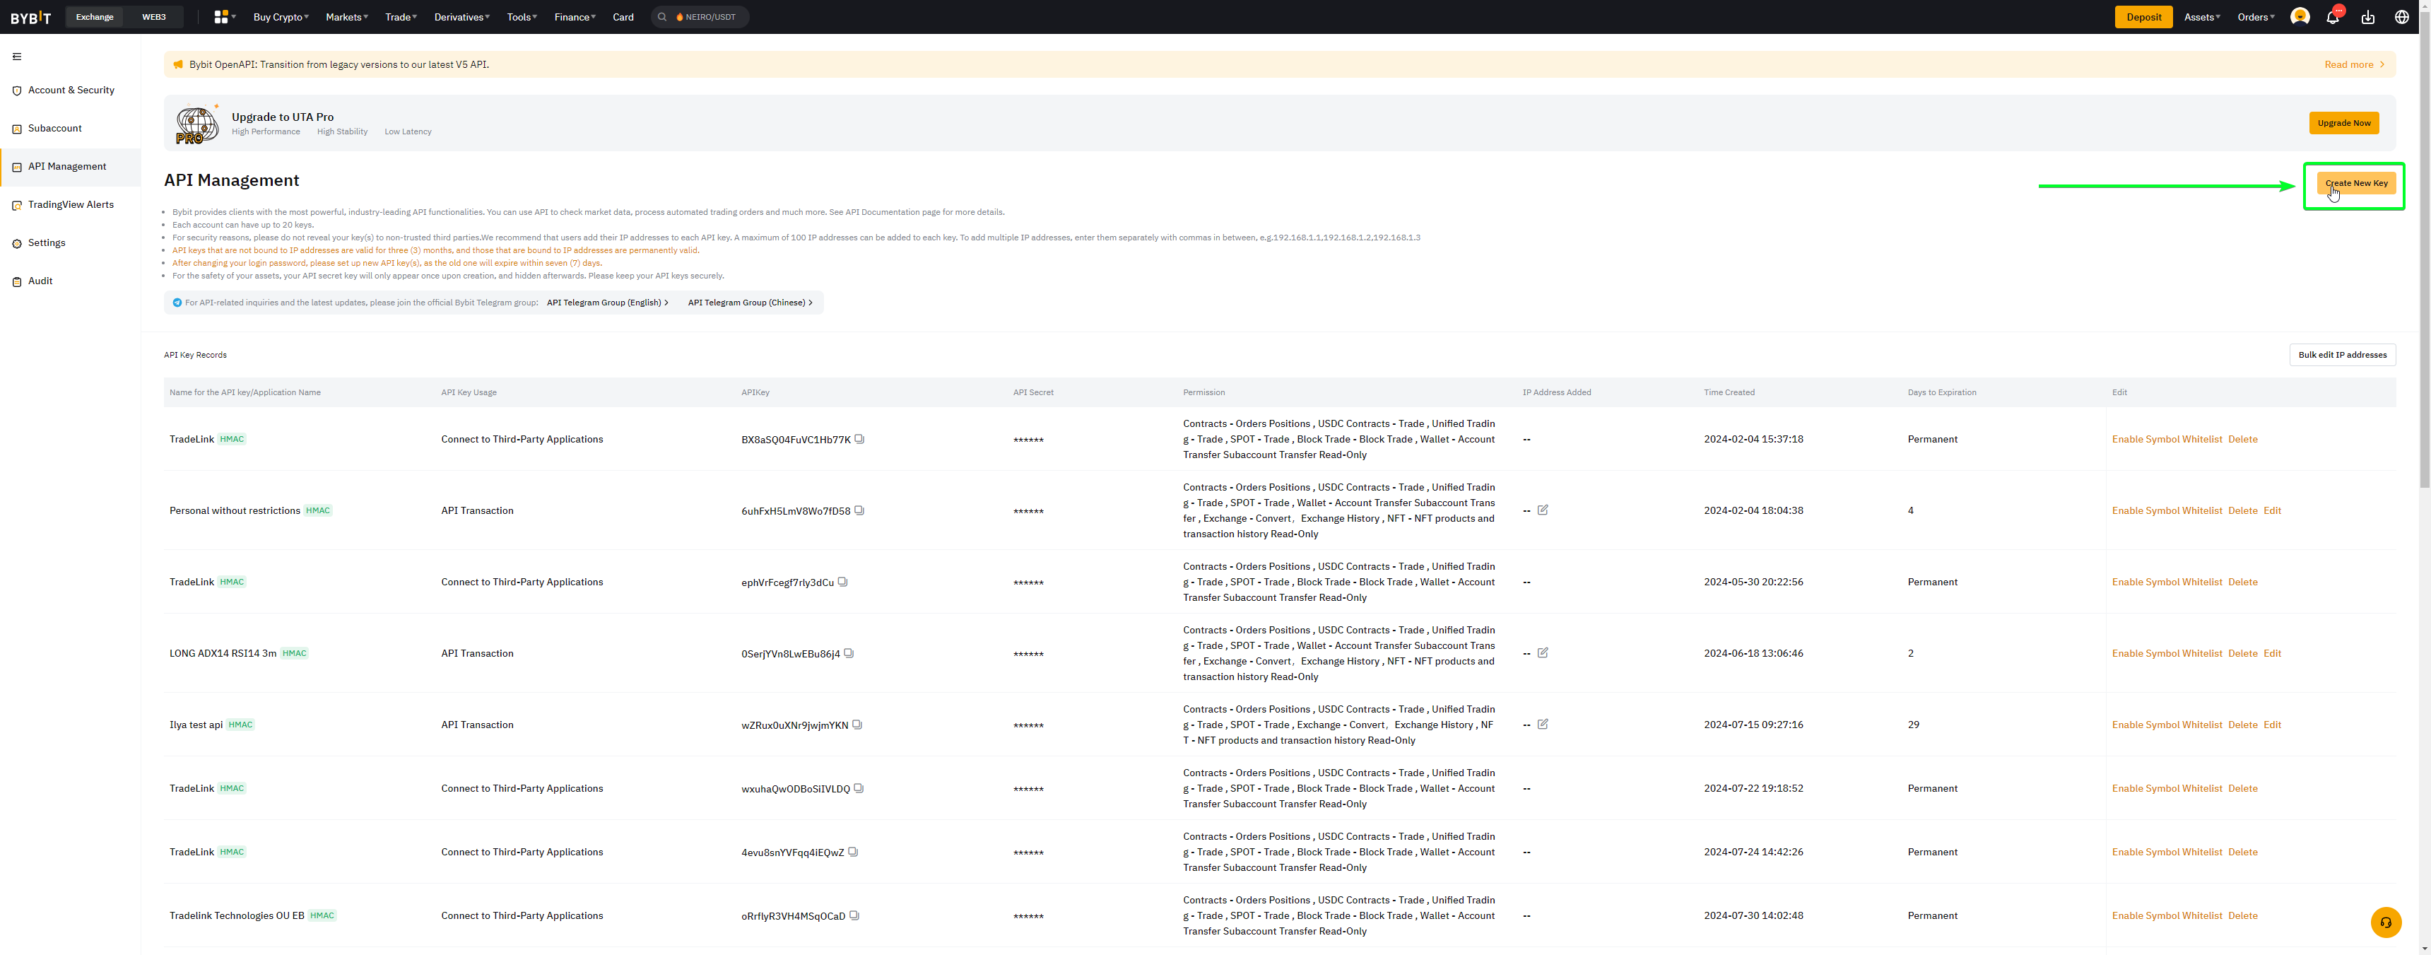The height and width of the screenshot is (955, 2431).
Task: Click the HMAC tag on LONG ADX14 RSI14 3m
Action: click(x=295, y=653)
